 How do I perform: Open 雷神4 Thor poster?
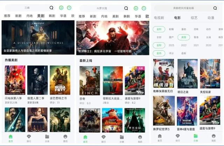pyautogui.click(x=187, y=111)
